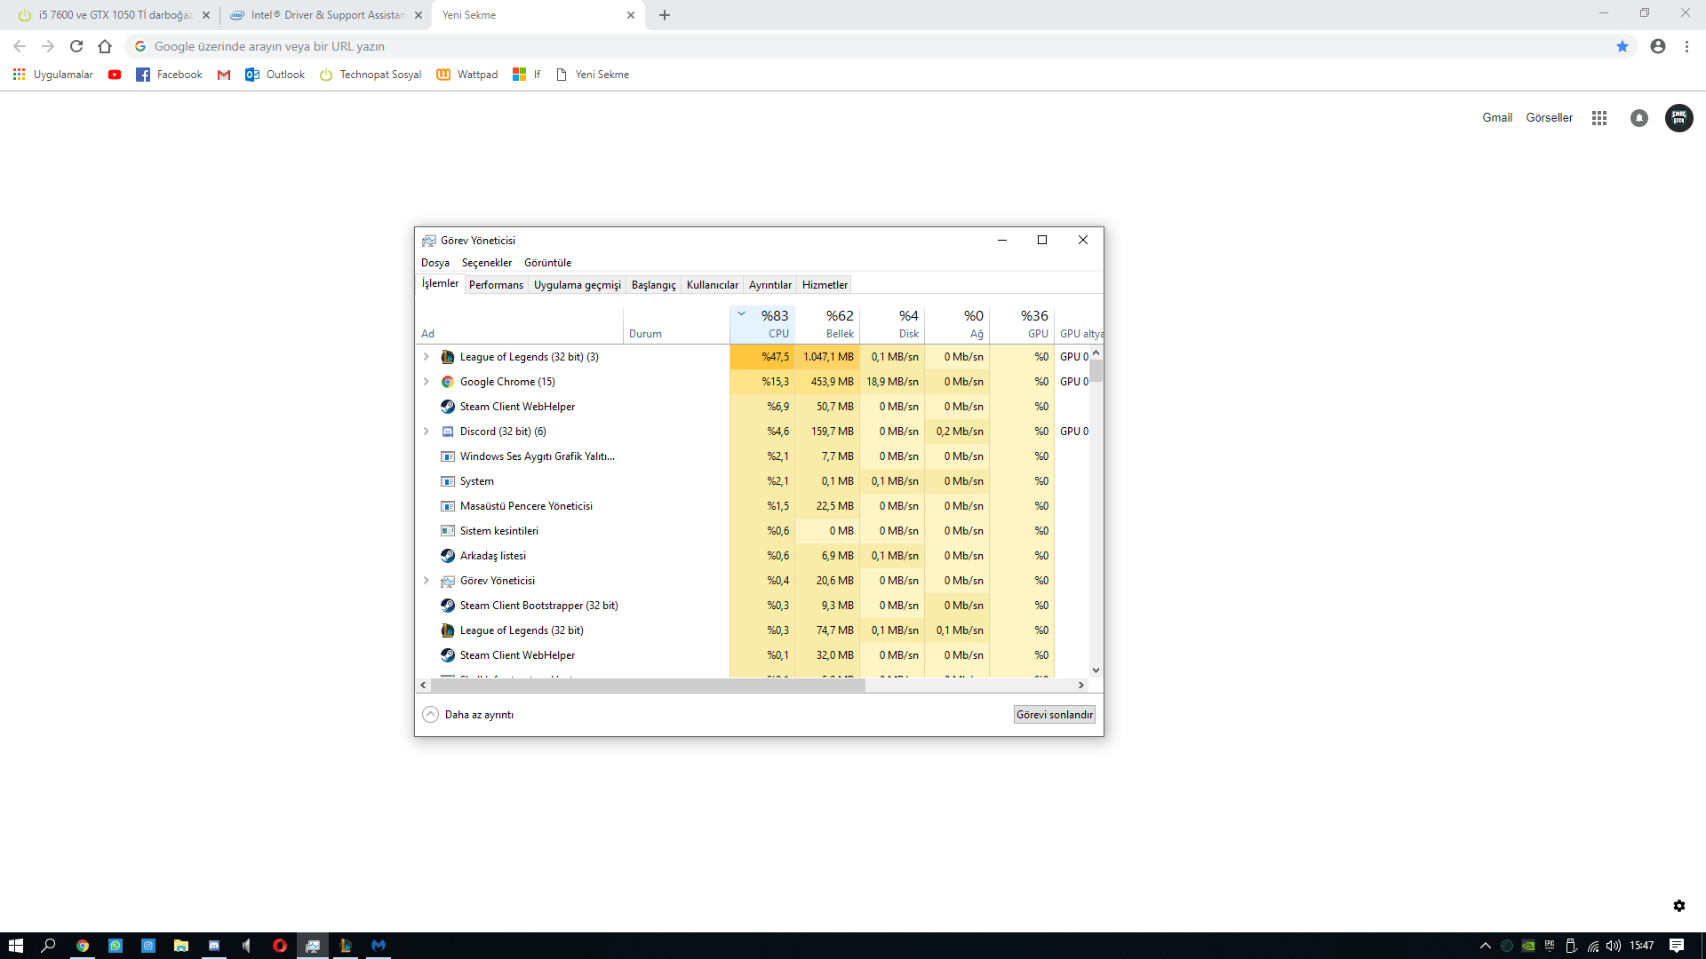Click the horizontal scrollbar in Task Manager
This screenshot has width=1706, height=959.
coord(647,686)
